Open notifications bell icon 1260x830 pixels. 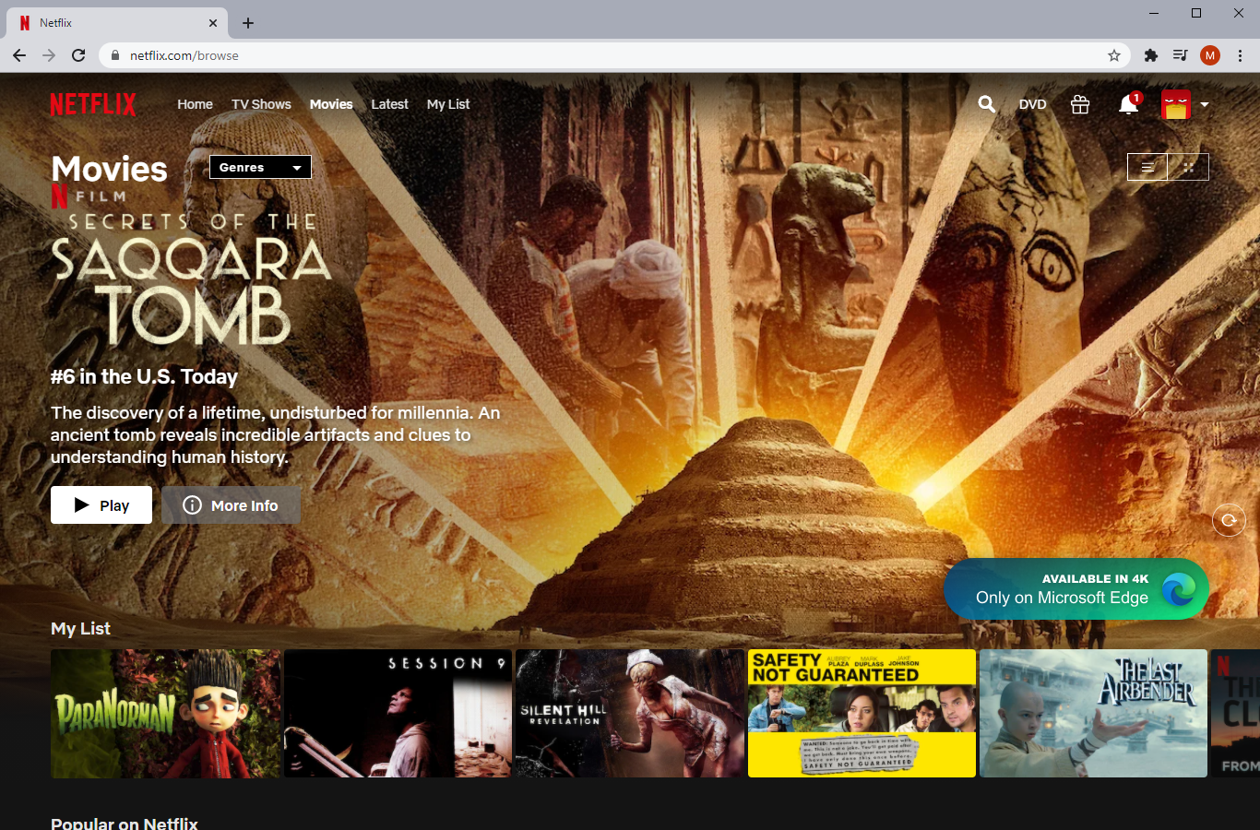(1128, 104)
